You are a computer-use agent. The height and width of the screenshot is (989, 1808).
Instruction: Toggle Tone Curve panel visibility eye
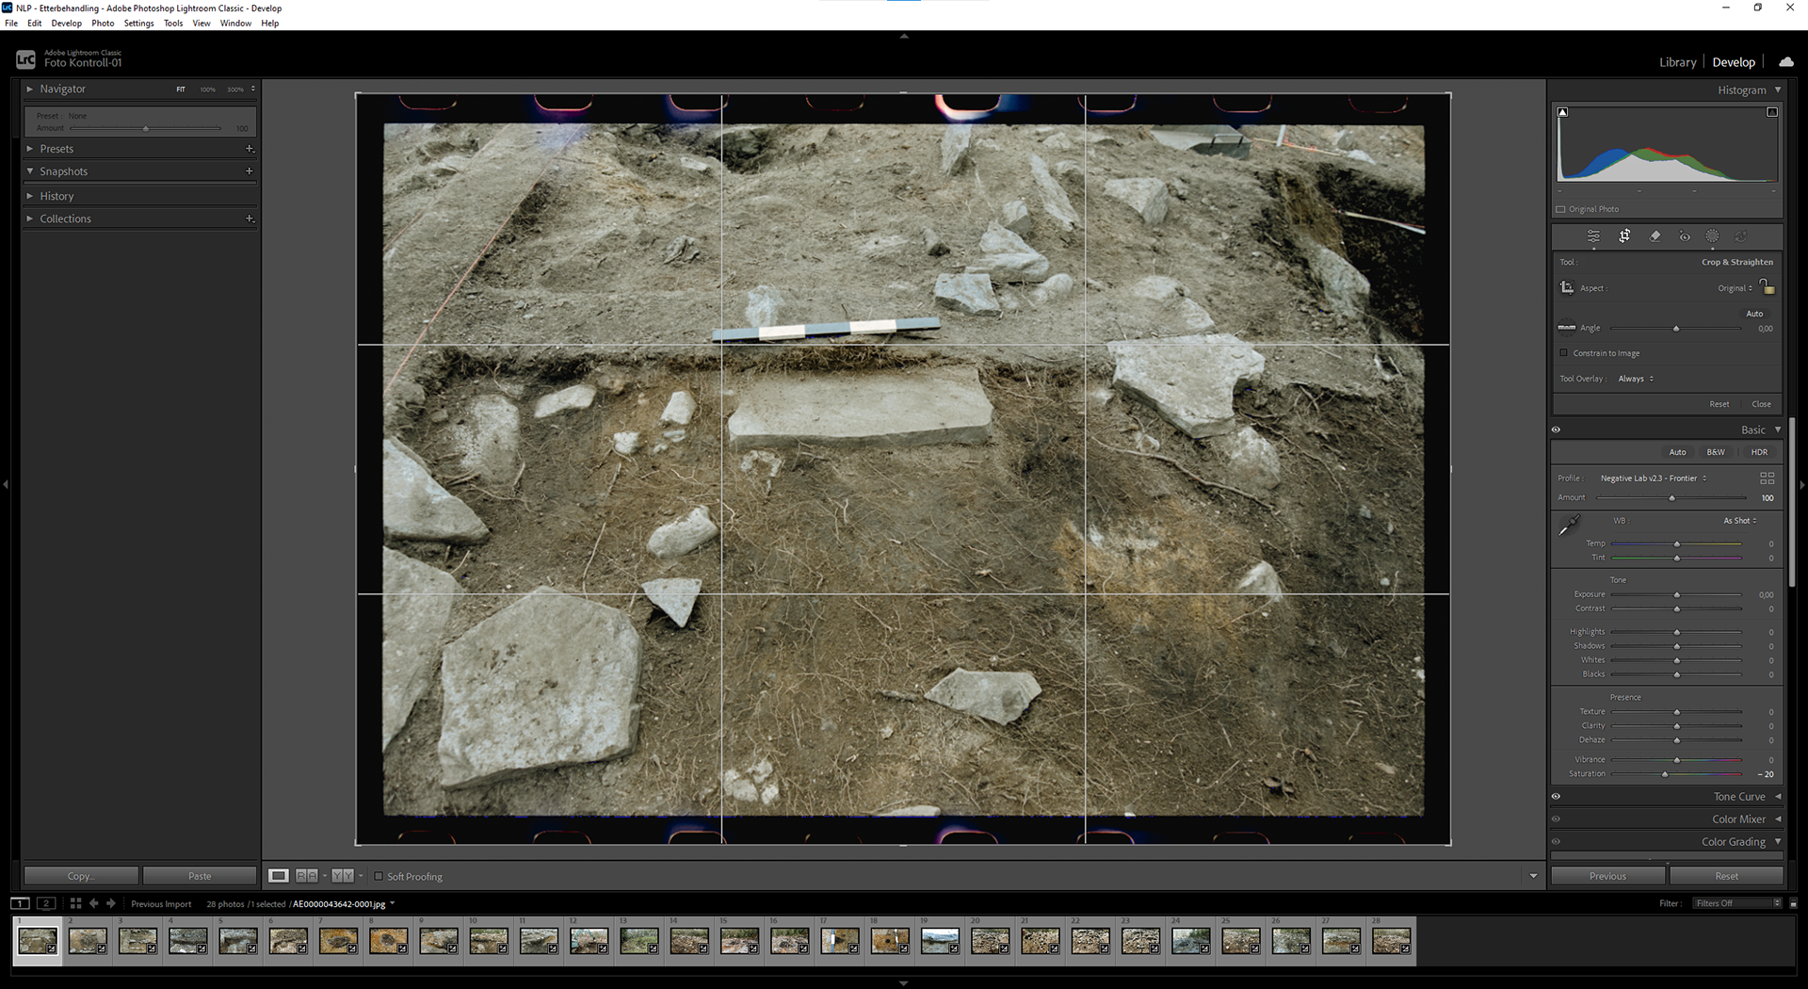(x=1556, y=797)
